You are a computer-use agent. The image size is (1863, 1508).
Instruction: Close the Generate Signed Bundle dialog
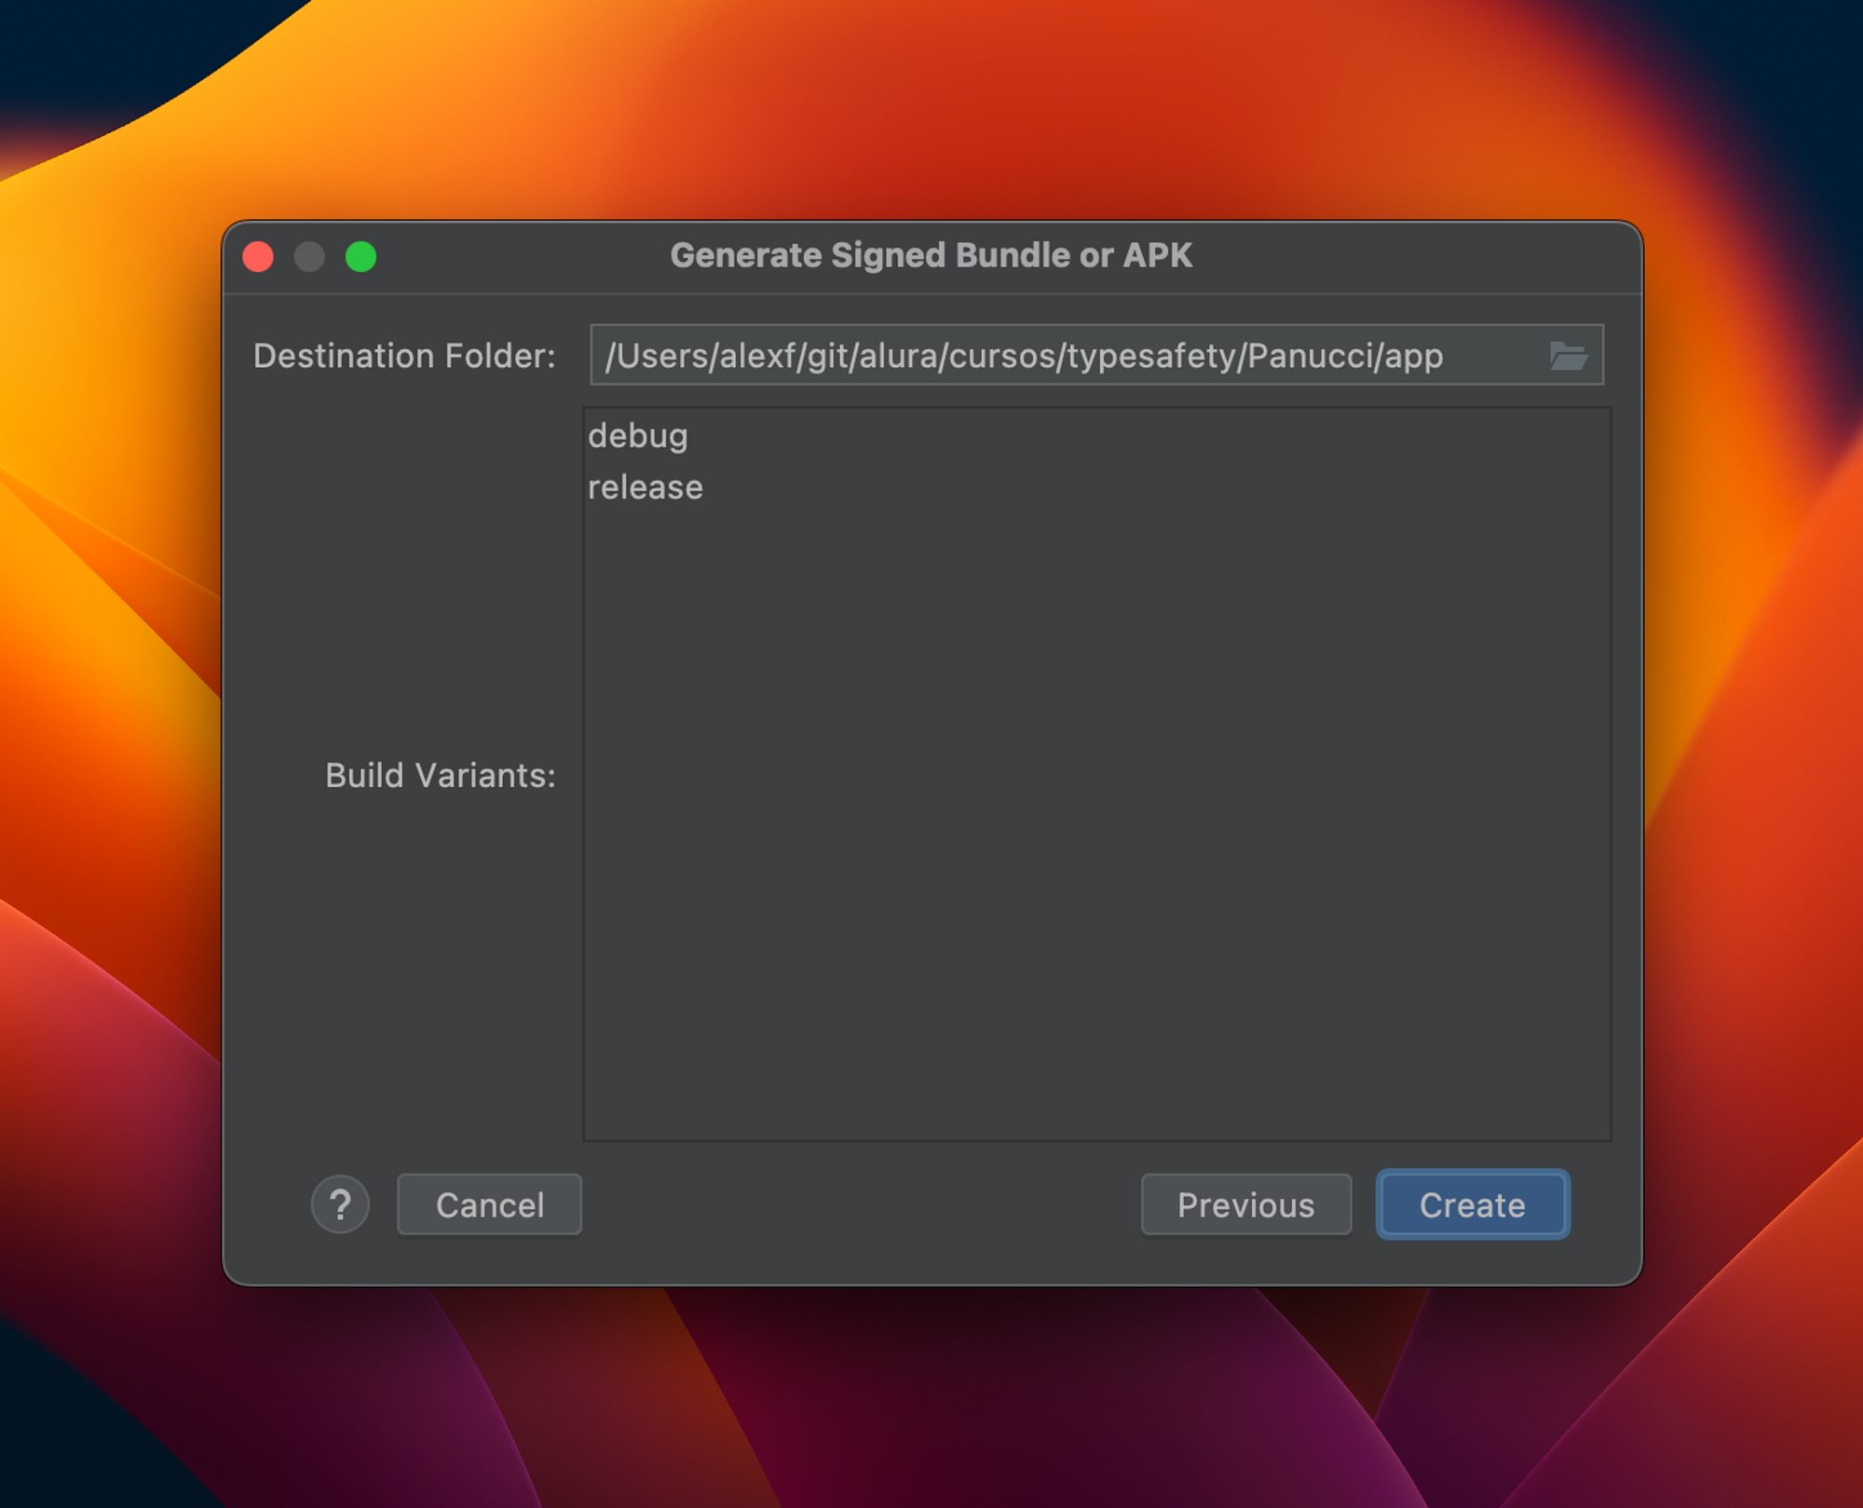(x=258, y=256)
